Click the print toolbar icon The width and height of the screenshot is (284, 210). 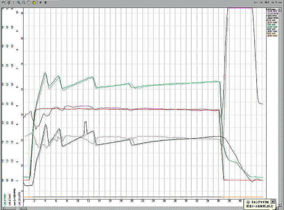pyautogui.click(x=8, y=3)
